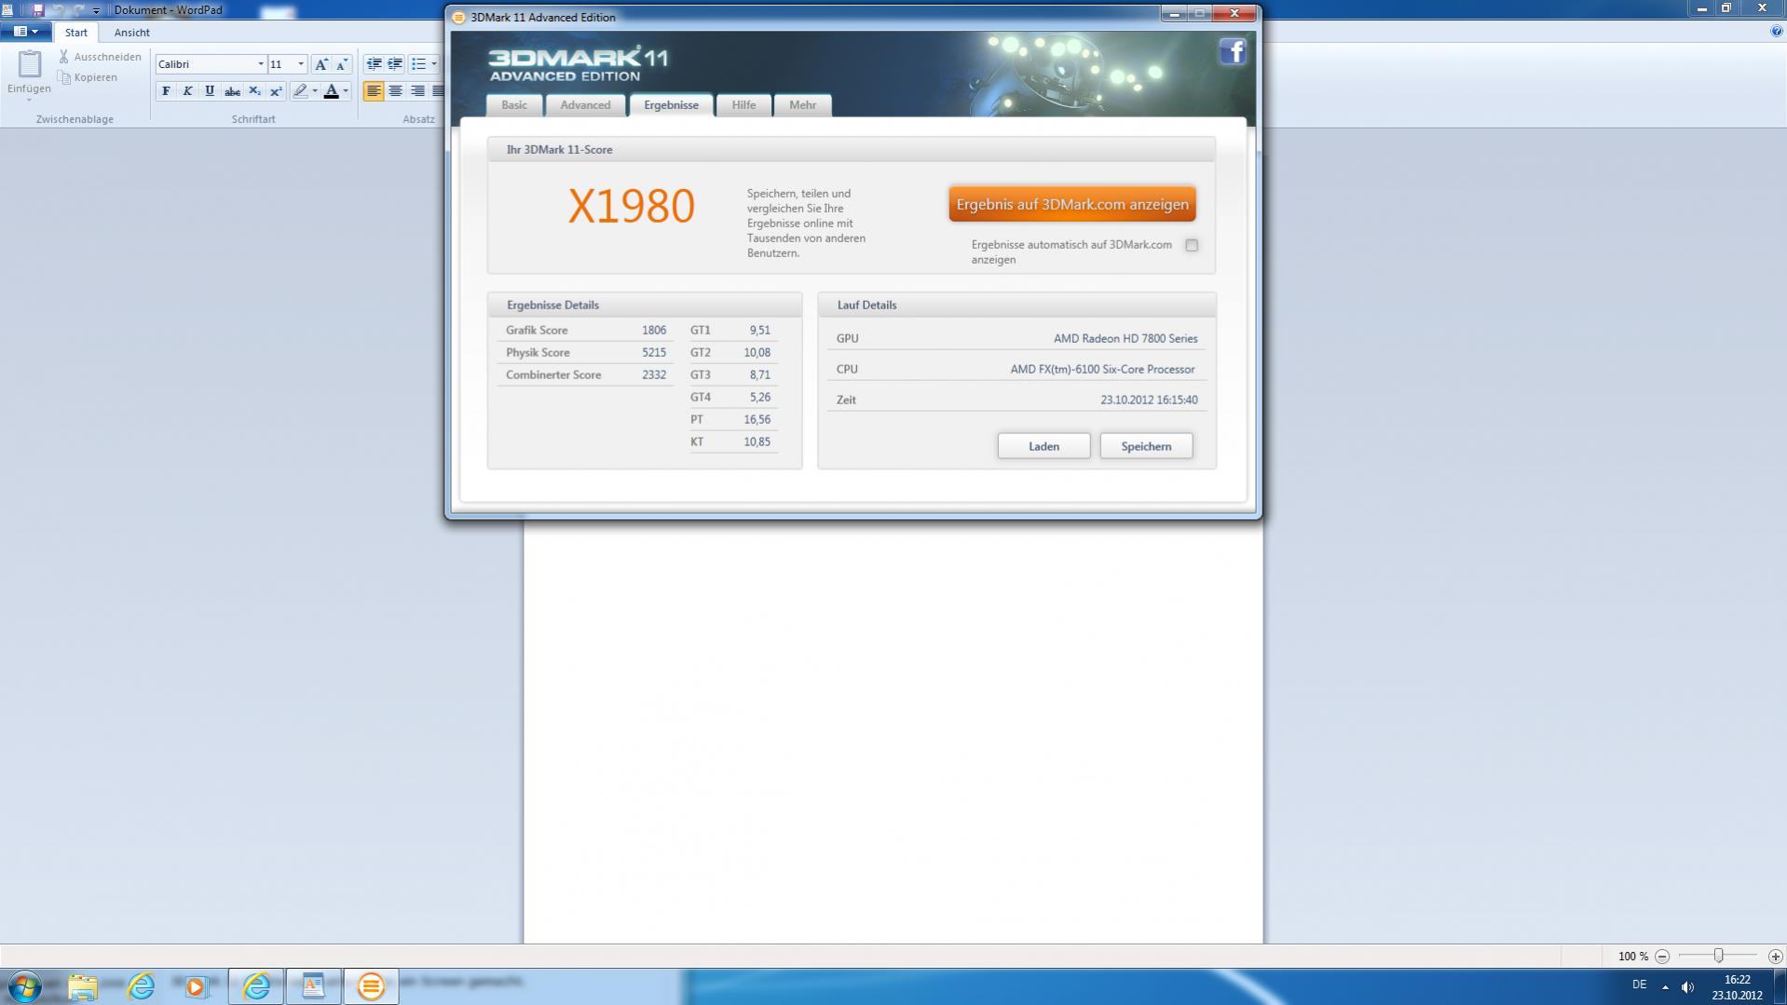Switch to WordPad taskbar button
The width and height of the screenshot is (1787, 1005).
coord(313,986)
